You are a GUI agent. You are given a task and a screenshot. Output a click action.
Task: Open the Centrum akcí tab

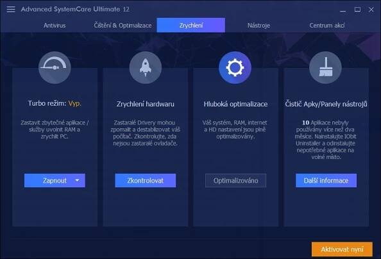(327, 25)
